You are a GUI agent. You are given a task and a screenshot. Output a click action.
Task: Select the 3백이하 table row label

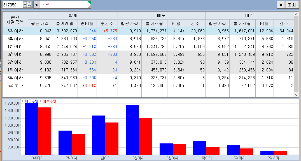click(15, 31)
